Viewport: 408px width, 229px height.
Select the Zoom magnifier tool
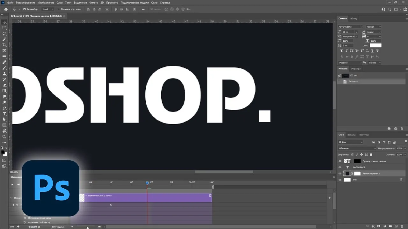click(x=4, y=136)
